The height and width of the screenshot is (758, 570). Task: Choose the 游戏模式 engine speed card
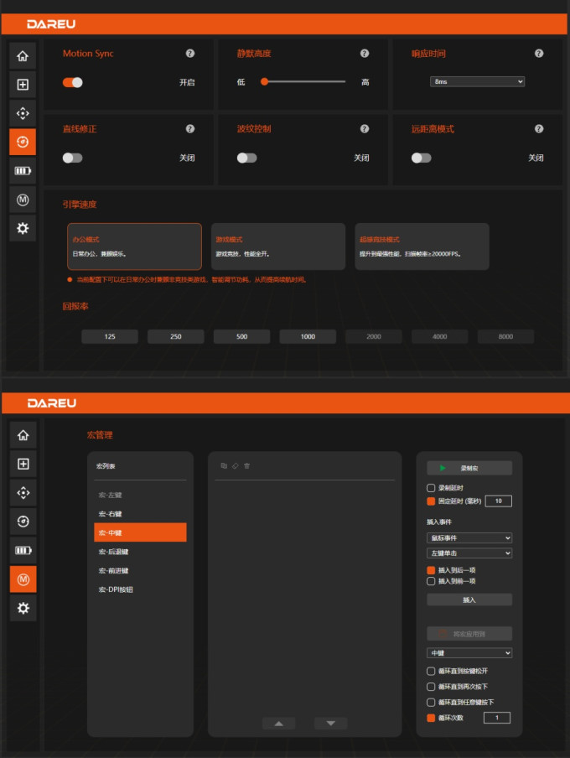coord(278,247)
